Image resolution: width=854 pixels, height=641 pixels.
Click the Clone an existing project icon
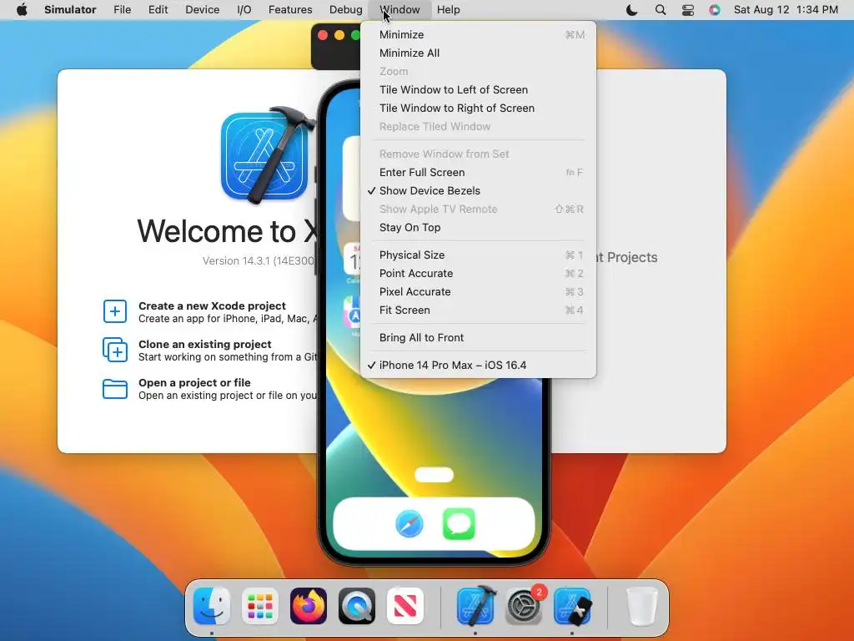[x=115, y=350]
